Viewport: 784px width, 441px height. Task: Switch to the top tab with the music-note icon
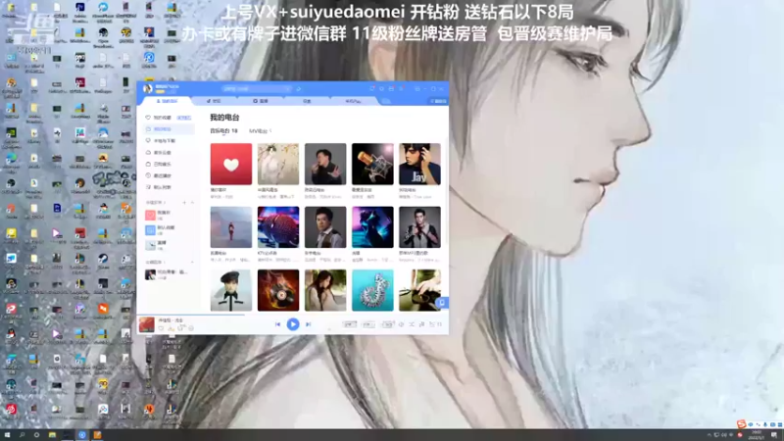tap(214, 101)
